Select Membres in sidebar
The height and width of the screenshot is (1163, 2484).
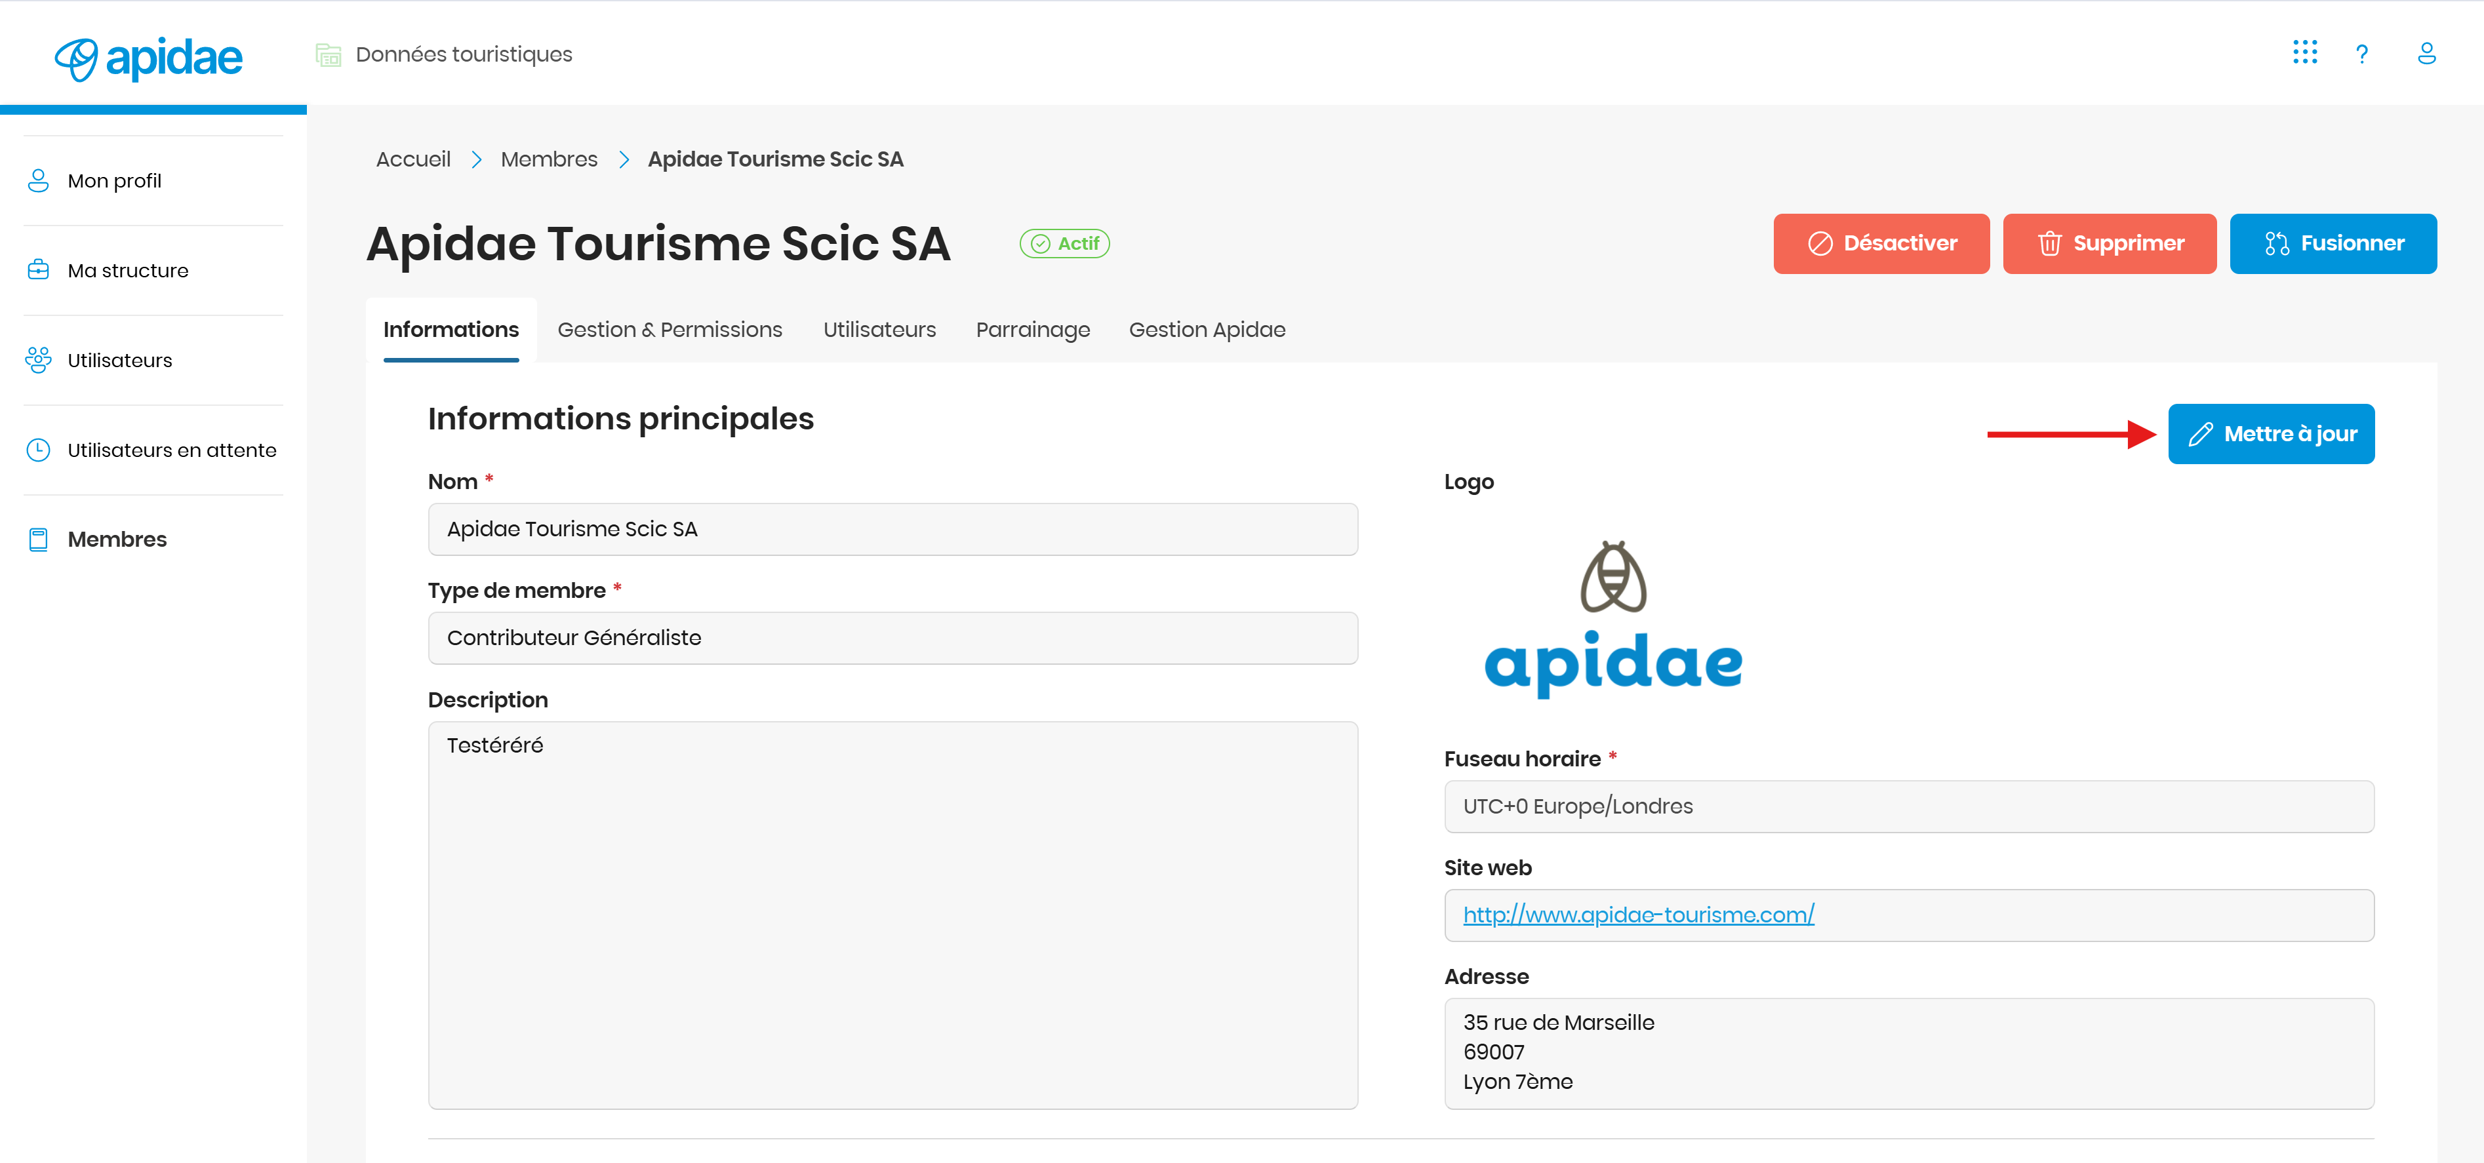[117, 539]
